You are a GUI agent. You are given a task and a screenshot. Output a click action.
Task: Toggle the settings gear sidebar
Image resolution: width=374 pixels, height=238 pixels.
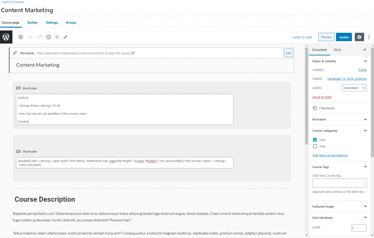point(359,37)
